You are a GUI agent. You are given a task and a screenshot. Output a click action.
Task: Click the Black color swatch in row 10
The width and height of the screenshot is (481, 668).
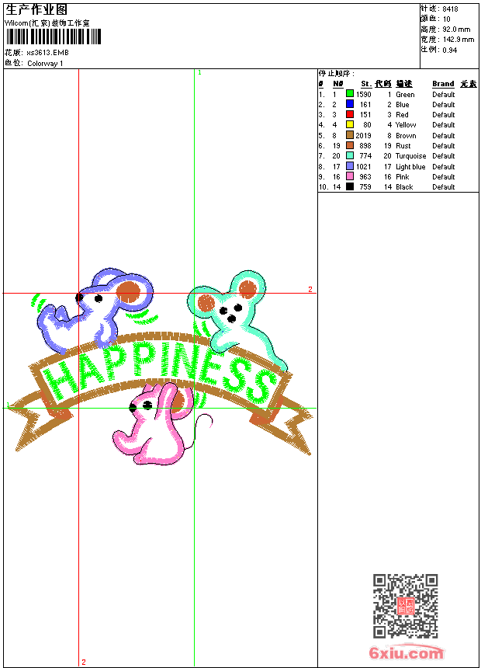click(x=350, y=186)
